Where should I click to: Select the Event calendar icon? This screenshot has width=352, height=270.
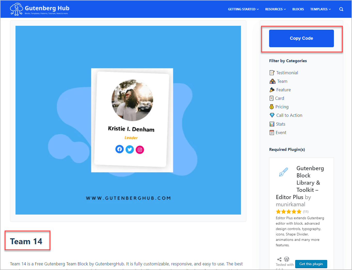(272, 132)
